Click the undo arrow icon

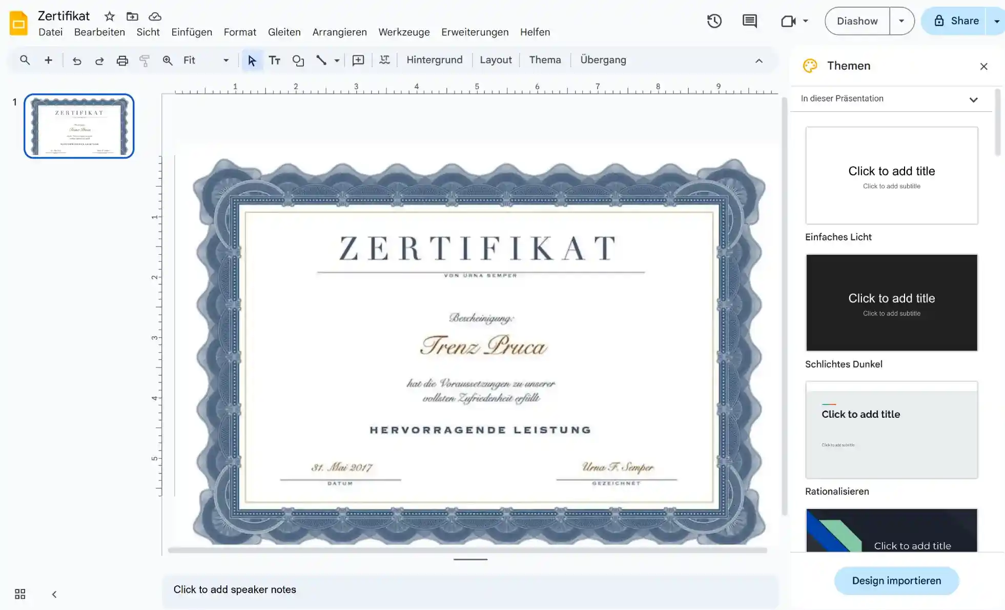(77, 60)
